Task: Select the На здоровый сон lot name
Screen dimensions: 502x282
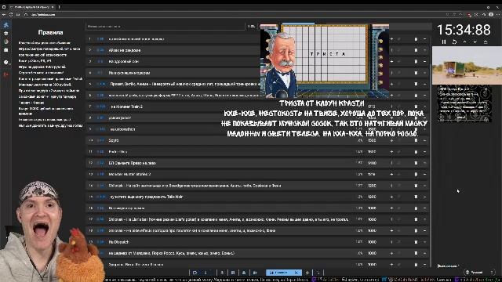Action: pos(124,61)
